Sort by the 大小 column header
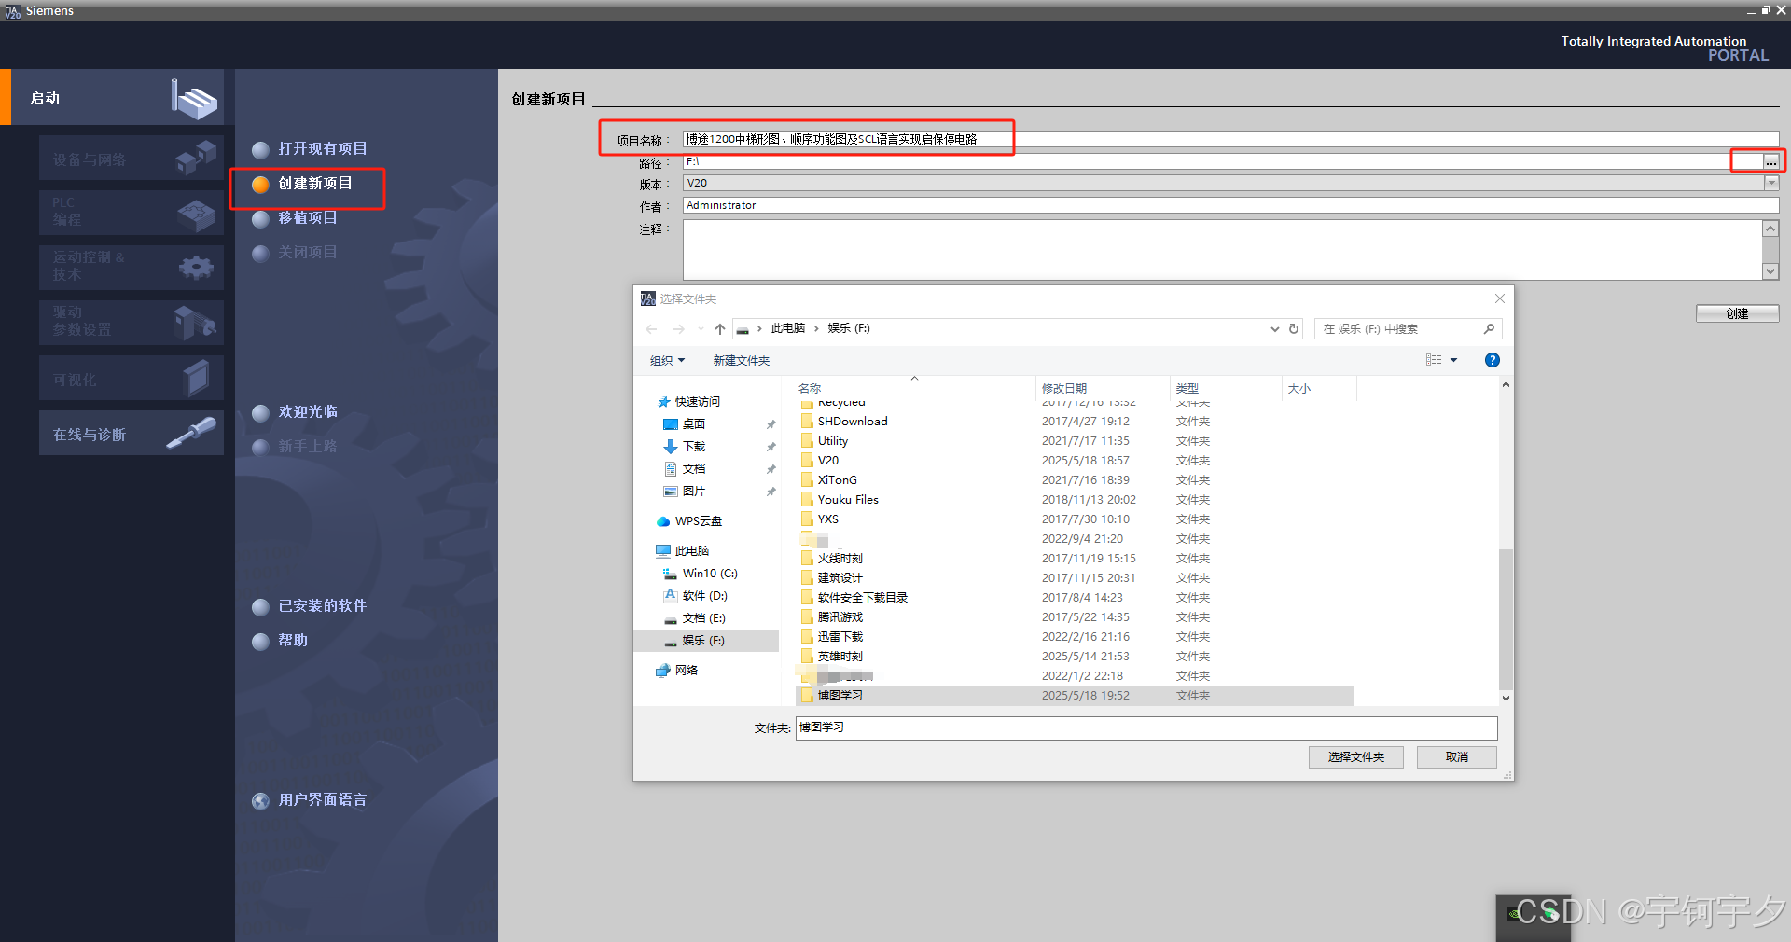The image size is (1791, 942). (1299, 389)
